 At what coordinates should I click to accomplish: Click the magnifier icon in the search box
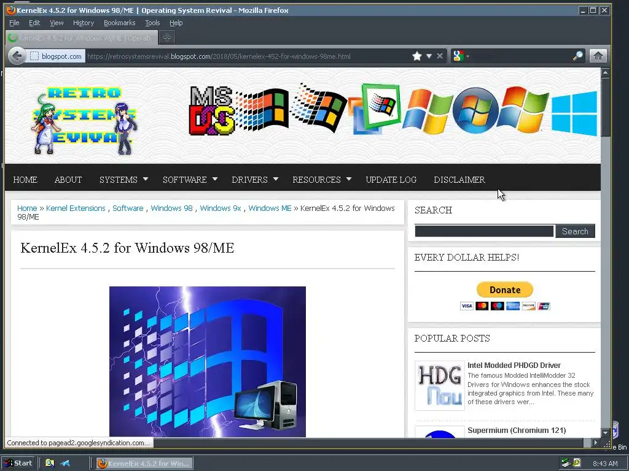577,56
